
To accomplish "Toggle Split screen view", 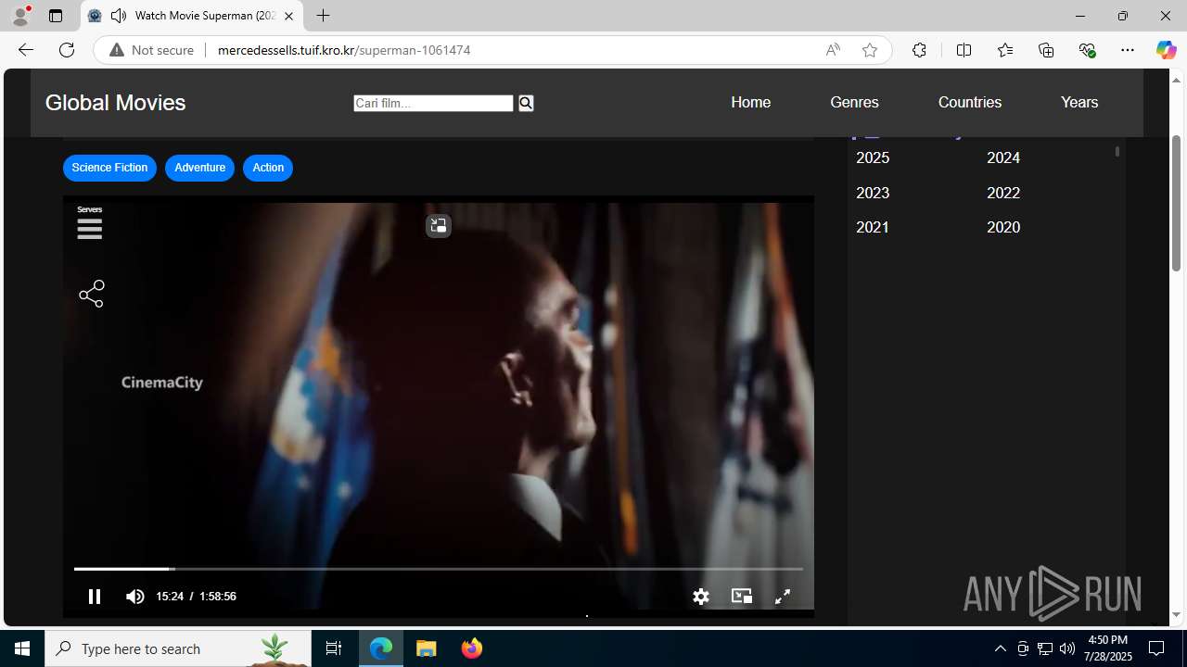I will pyautogui.click(x=964, y=50).
